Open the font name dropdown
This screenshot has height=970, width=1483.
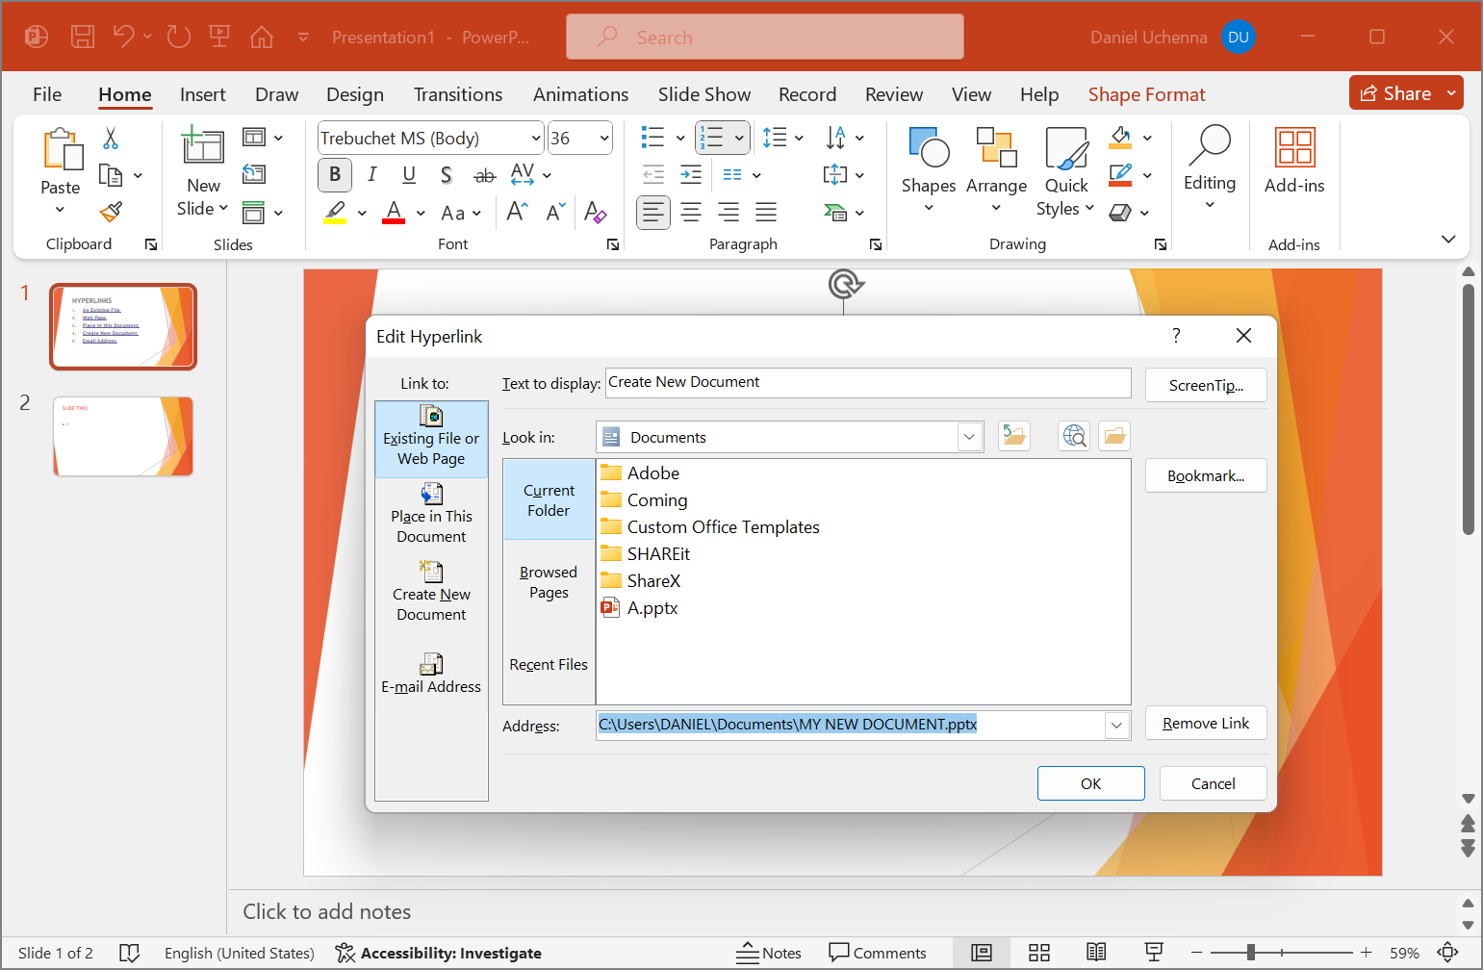536,139
